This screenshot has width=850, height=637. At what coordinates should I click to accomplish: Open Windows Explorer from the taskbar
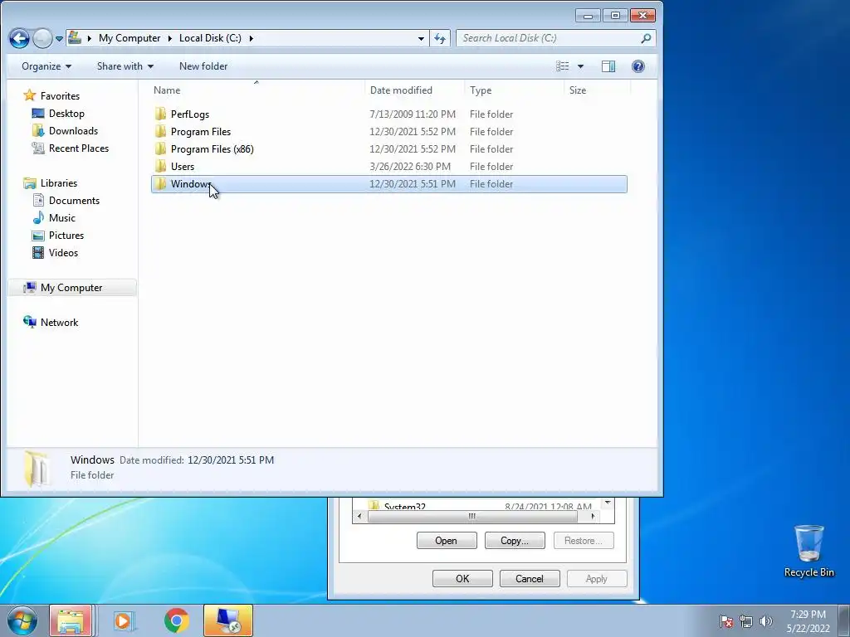pos(71,620)
